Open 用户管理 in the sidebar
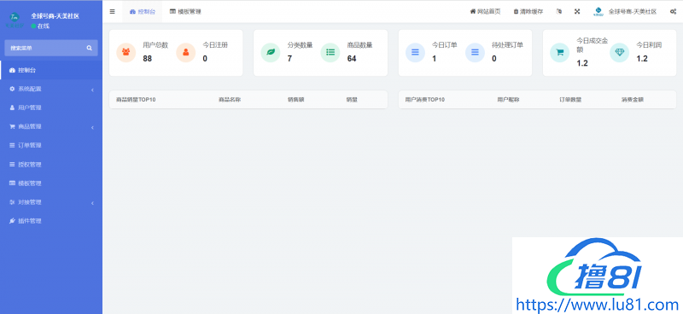The width and height of the screenshot is (683, 314). [51, 108]
